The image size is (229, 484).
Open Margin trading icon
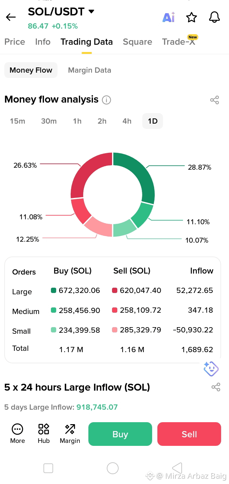coord(70,434)
